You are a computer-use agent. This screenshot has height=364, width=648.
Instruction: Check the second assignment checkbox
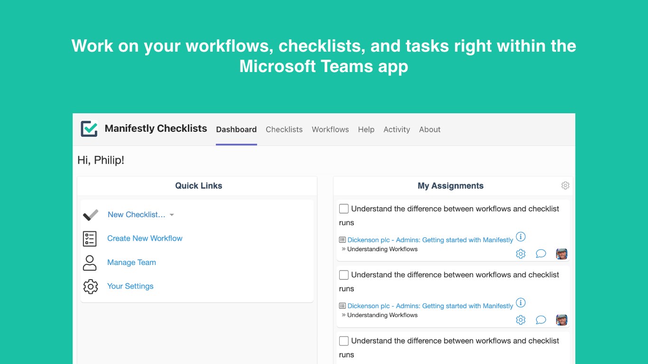pyautogui.click(x=344, y=275)
